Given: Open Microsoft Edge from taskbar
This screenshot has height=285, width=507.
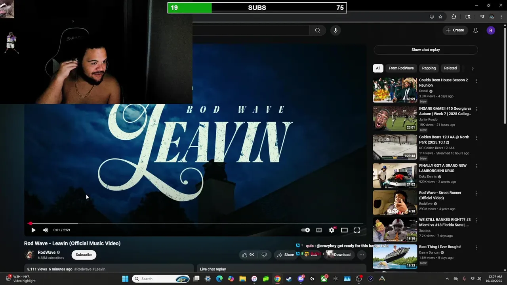Looking at the screenshot, I should tap(219, 279).
